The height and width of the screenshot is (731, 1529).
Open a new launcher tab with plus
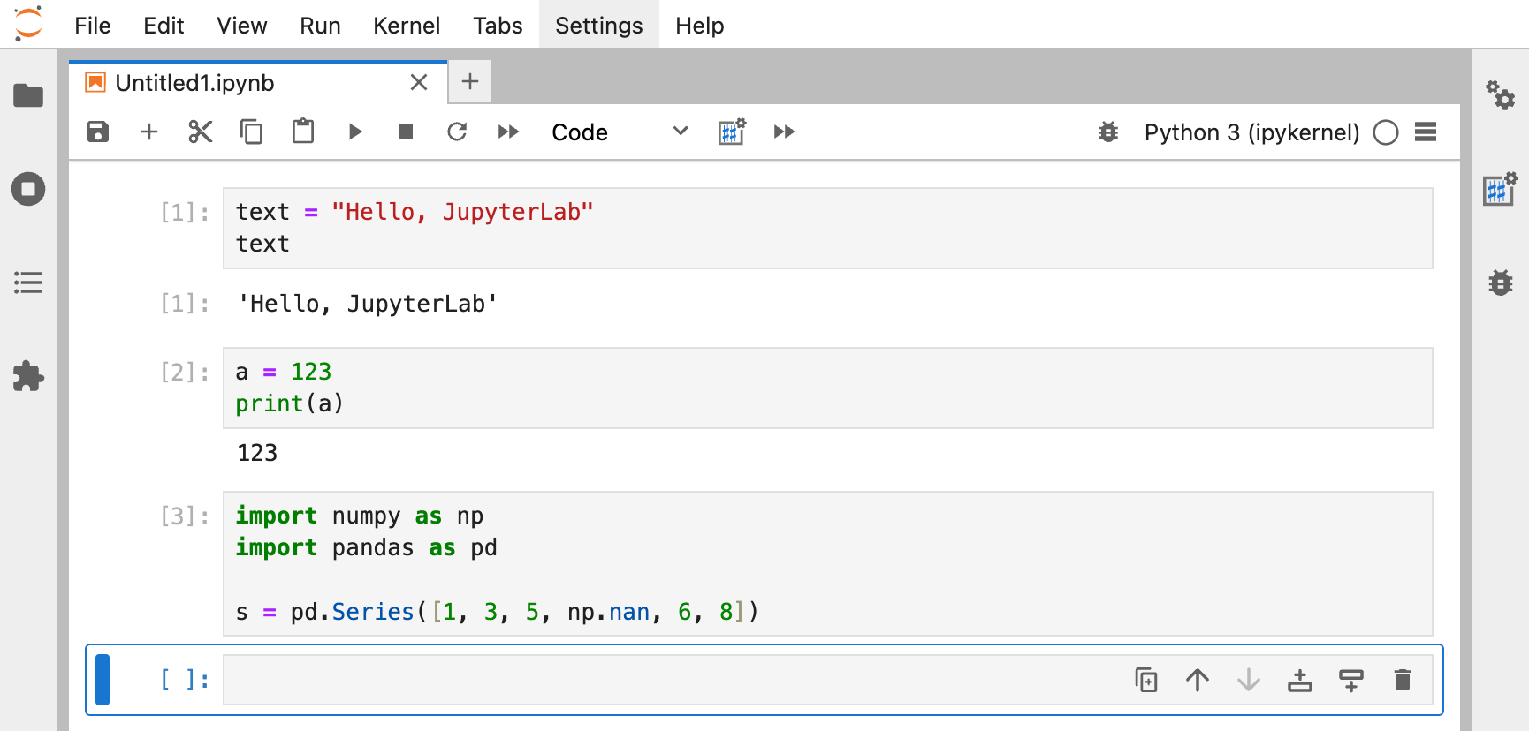(470, 82)
